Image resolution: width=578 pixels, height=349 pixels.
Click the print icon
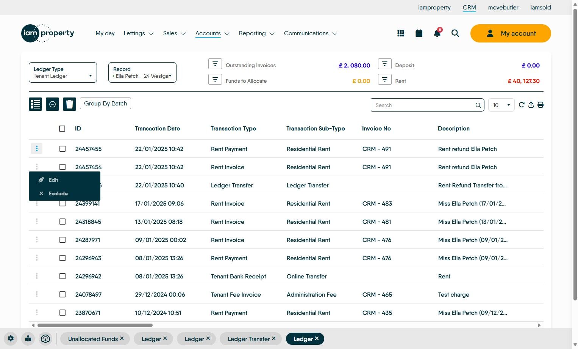pos(541,105)
